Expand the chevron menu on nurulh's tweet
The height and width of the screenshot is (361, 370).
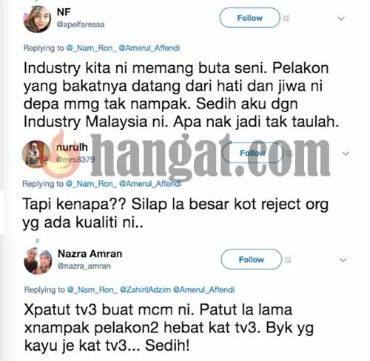[x=346, y=154]
